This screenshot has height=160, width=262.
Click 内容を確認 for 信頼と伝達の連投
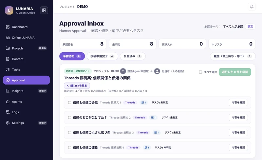[238, 148]
